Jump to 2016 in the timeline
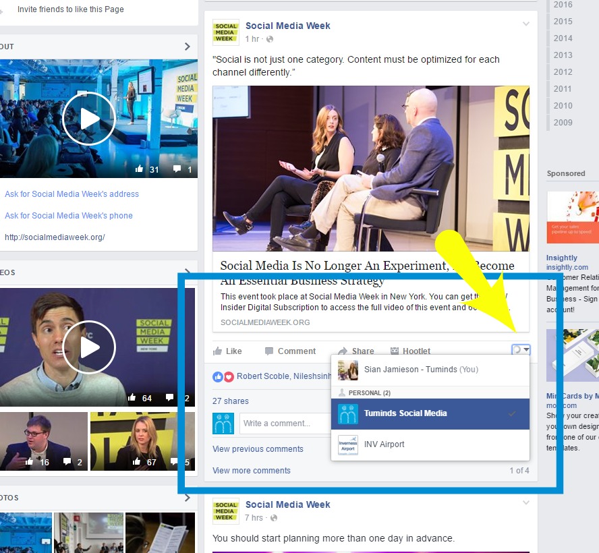 pos(563,5)
